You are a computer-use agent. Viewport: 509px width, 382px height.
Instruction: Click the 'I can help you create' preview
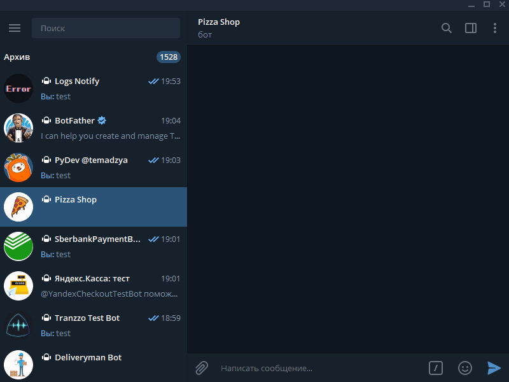pyautogui.click(x=110, y=136)
